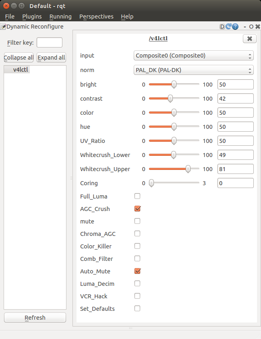
Task: Open the Plugins menu
Action: [32, 17]
